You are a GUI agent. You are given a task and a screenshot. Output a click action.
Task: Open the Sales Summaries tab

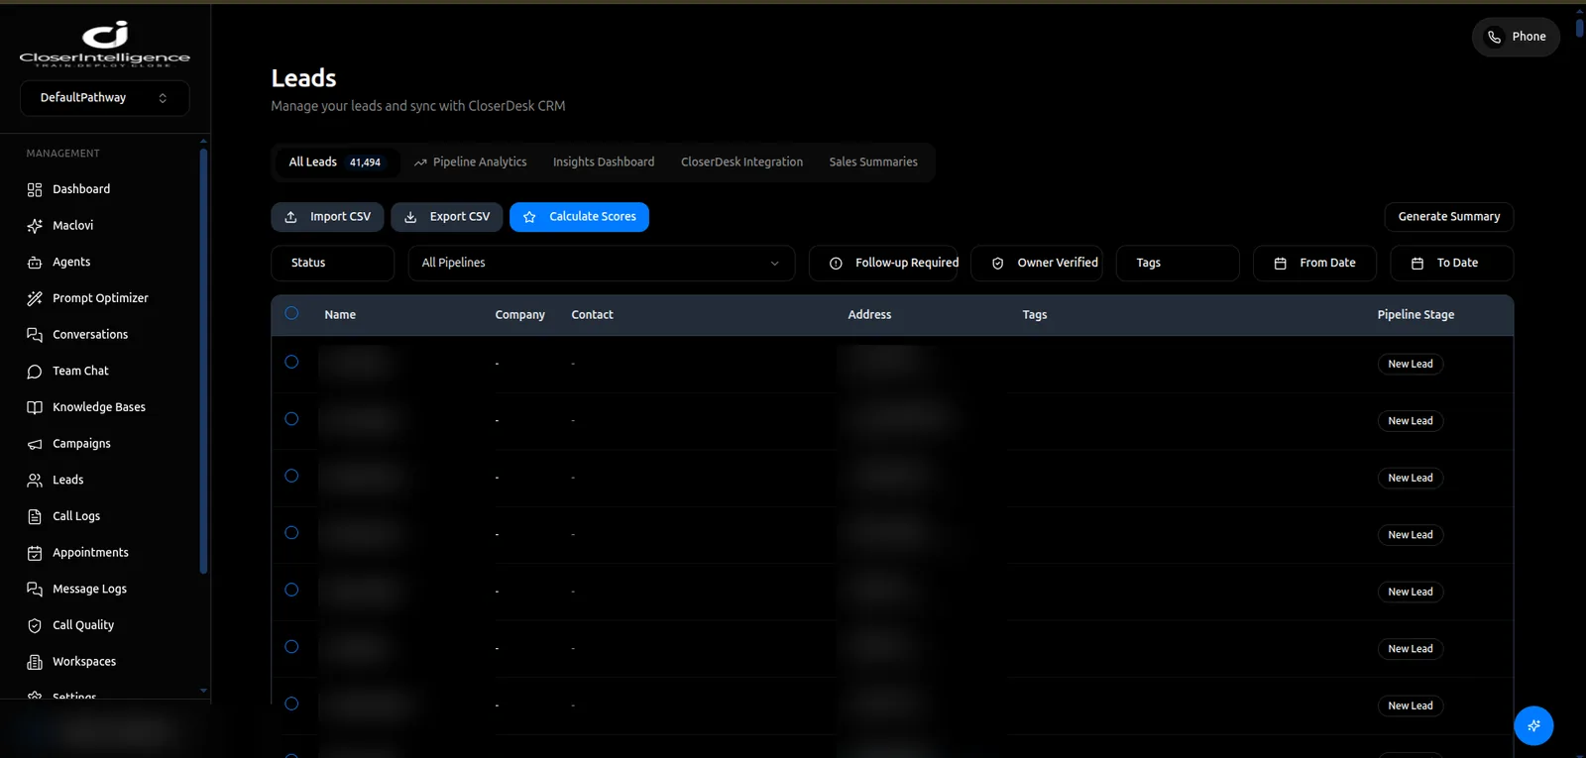873,162
